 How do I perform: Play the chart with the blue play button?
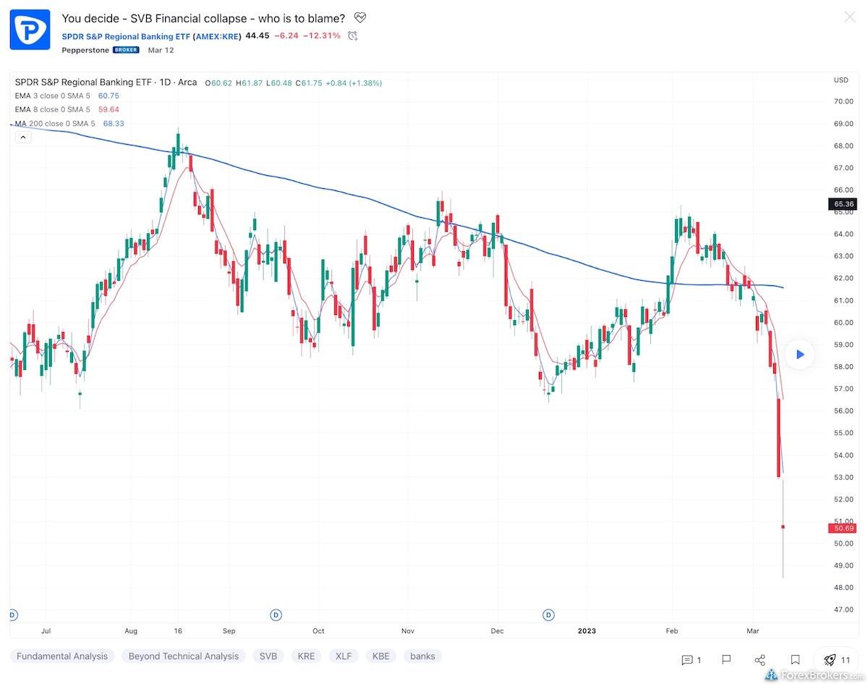799,354
